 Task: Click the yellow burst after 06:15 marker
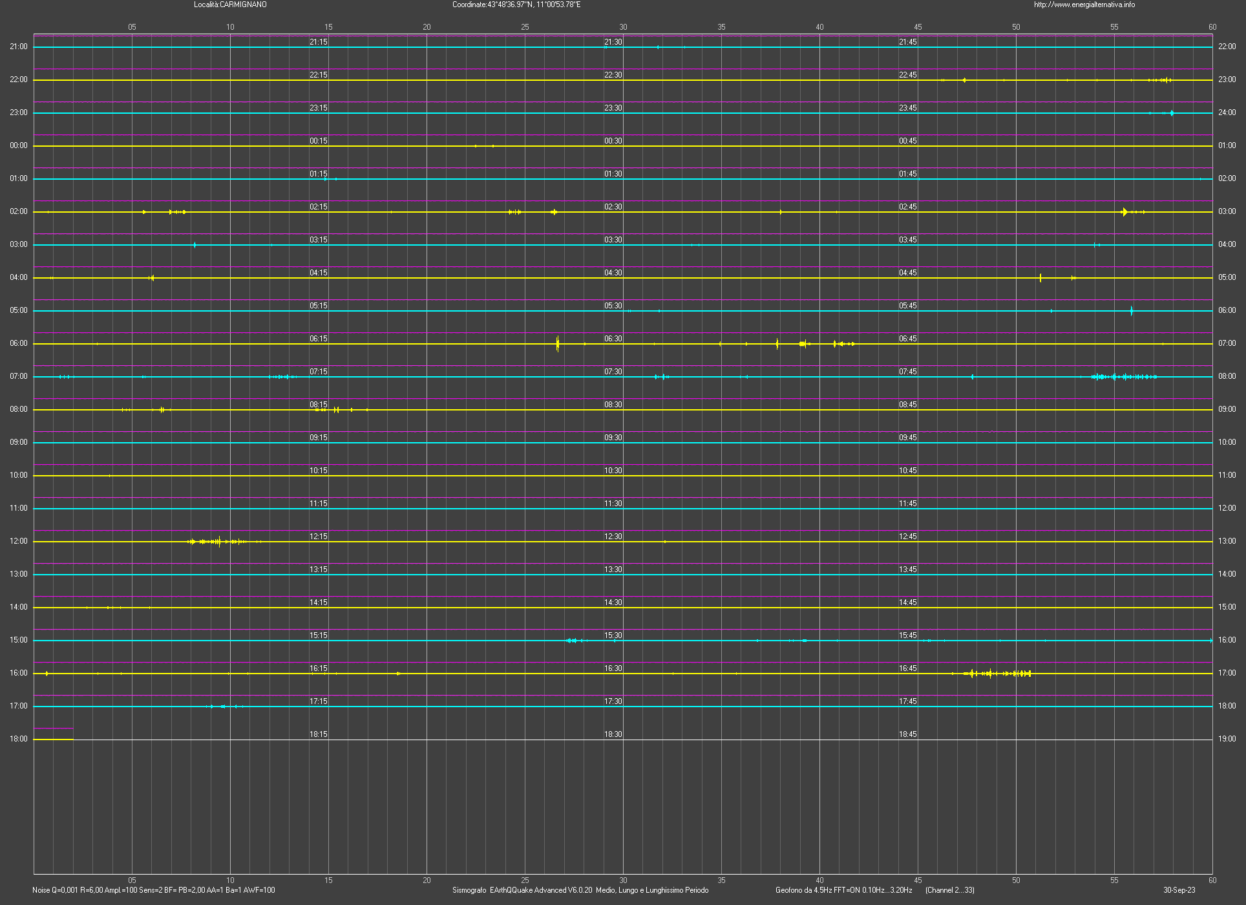pos(558,344)
